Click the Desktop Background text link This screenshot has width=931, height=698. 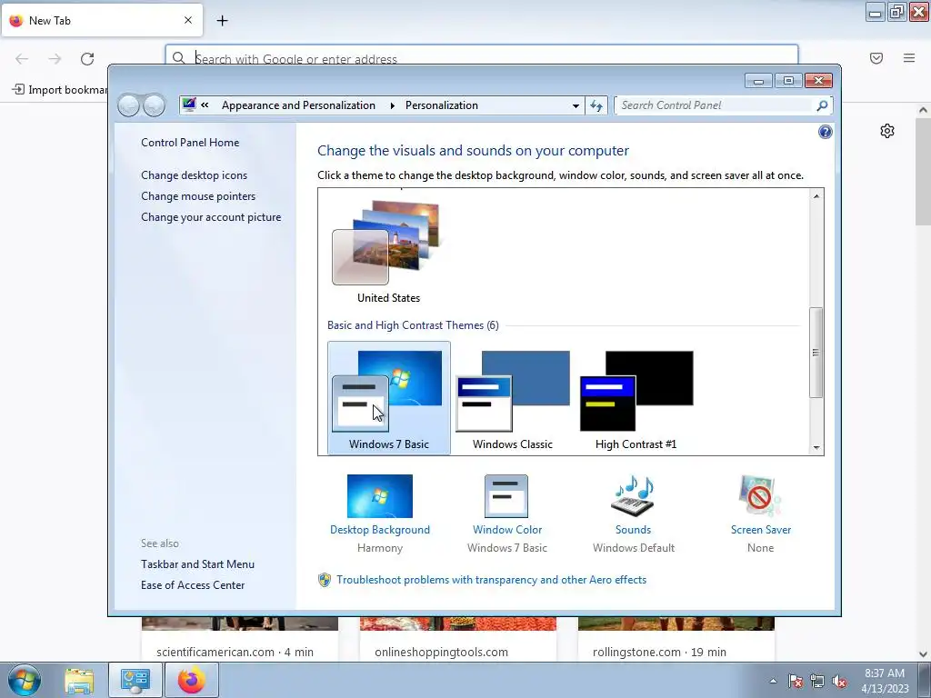[380, 530]
